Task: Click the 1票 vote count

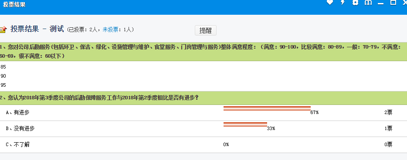Action: click(388, 128)
